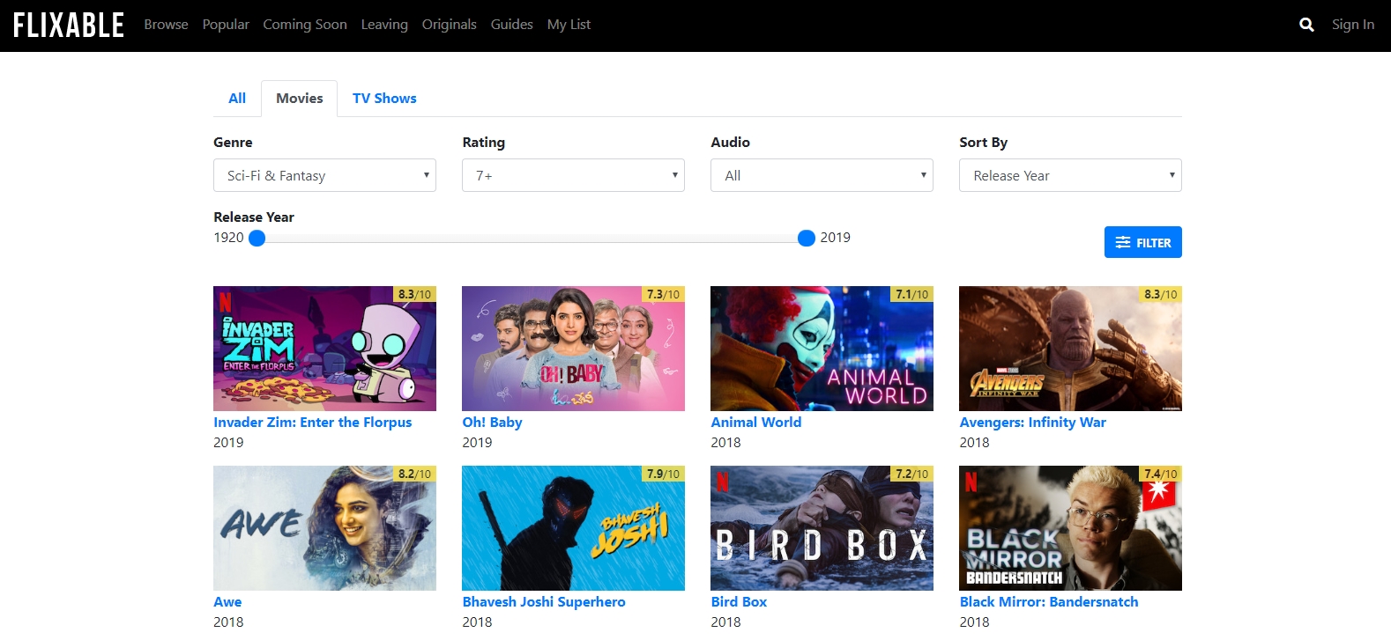Click the Bhavesh Joshi poster thumbnail
This screenshot has width=1391, height=640.
pyautogui.click(x=573, y=528)
